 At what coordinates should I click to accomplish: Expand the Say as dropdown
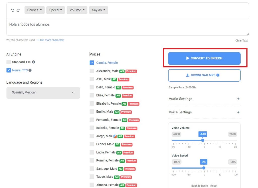pos(99,10)
